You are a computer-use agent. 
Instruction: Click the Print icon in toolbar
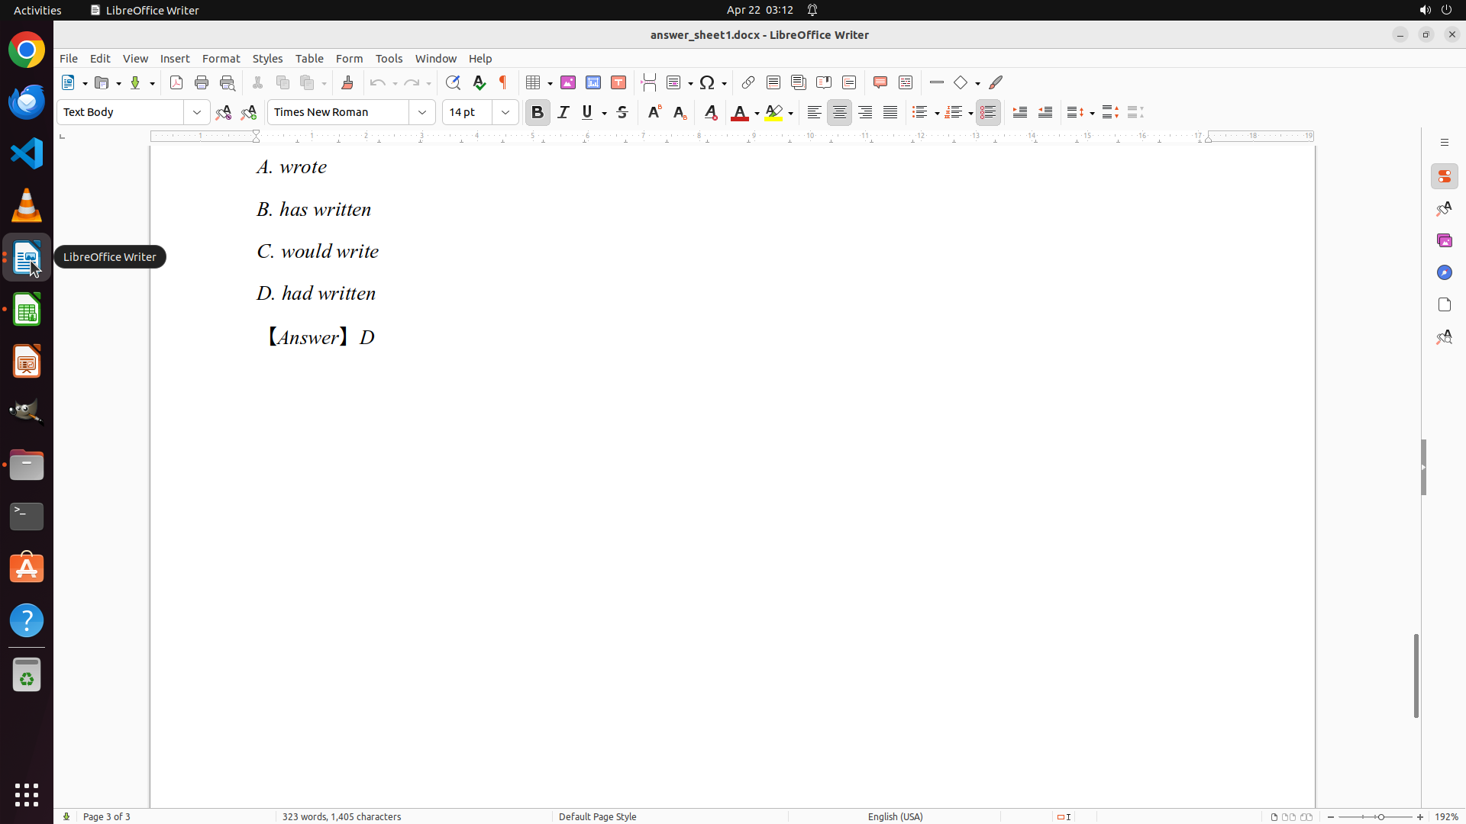tap(202, 82)
